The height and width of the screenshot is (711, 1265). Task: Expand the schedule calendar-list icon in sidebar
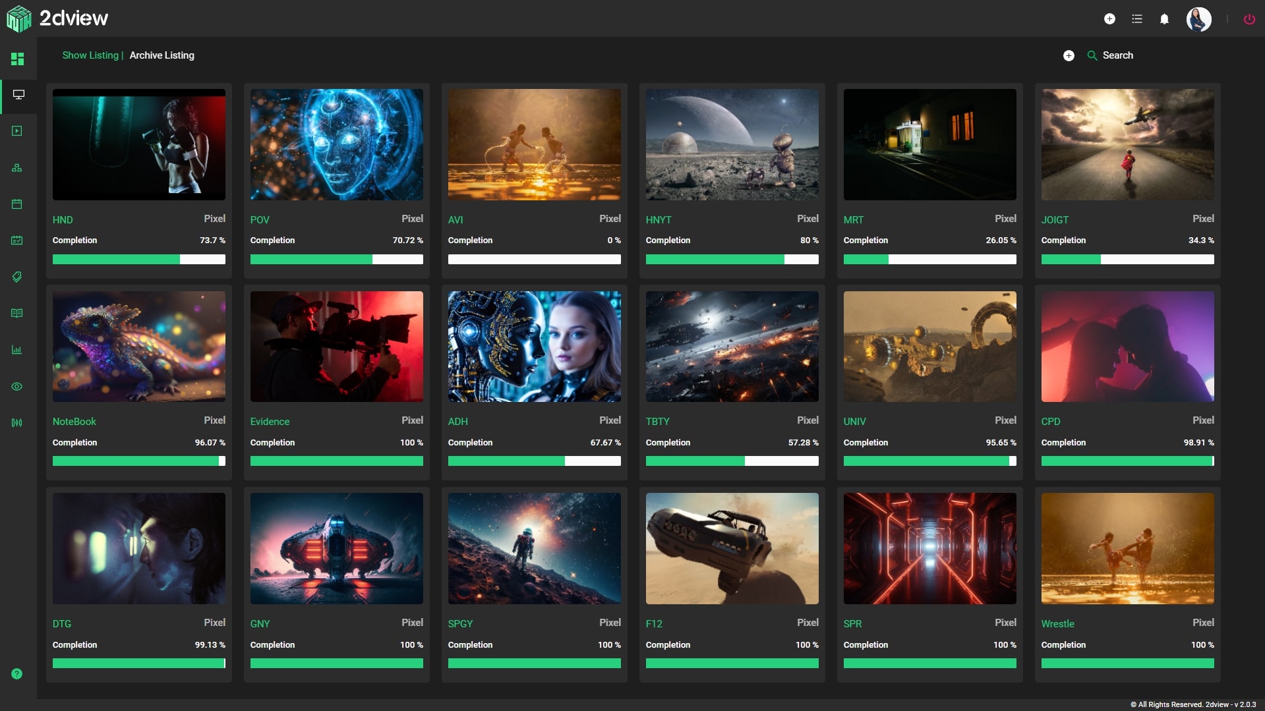[18, 241]
